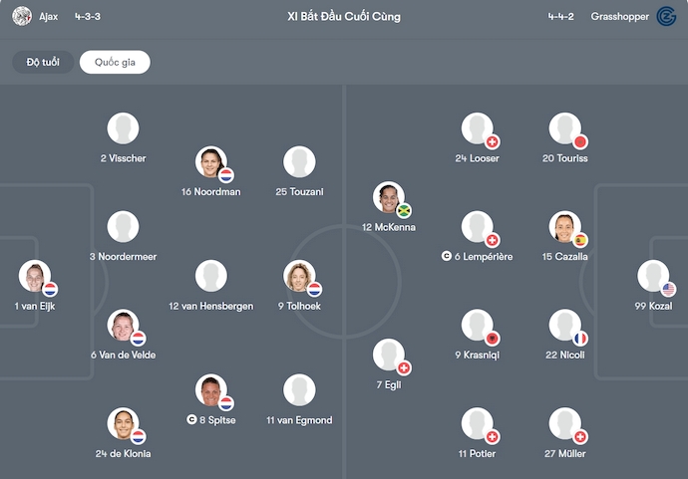This screenshot has width=688, height=479.
Task: Click the Grasshopper club logo
Action: pos(667,16)
